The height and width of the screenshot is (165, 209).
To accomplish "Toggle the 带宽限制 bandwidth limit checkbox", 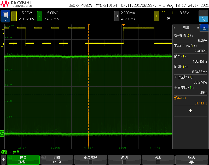I will click(x=90, y=162).
